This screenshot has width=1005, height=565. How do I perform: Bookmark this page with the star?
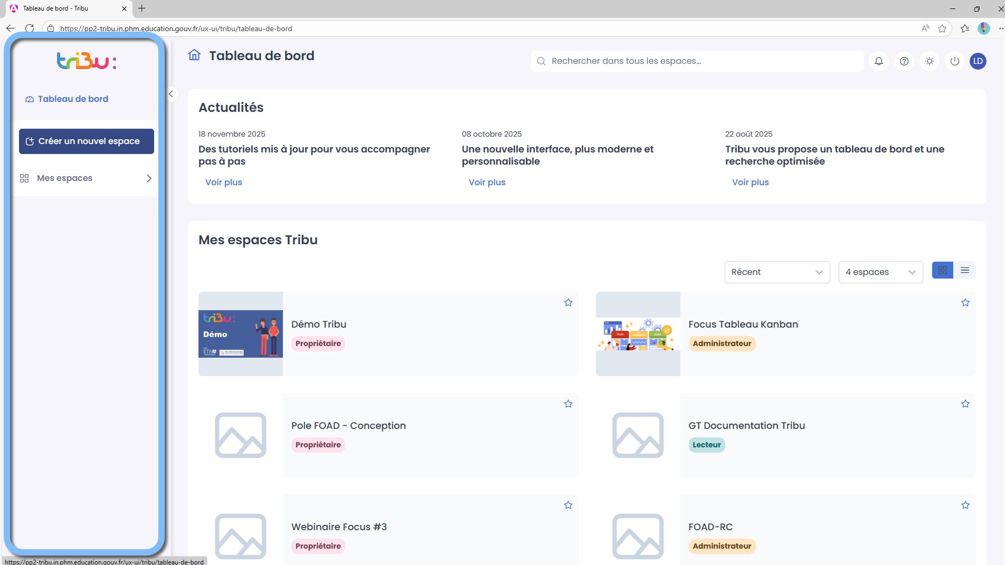tap(942, 28)
